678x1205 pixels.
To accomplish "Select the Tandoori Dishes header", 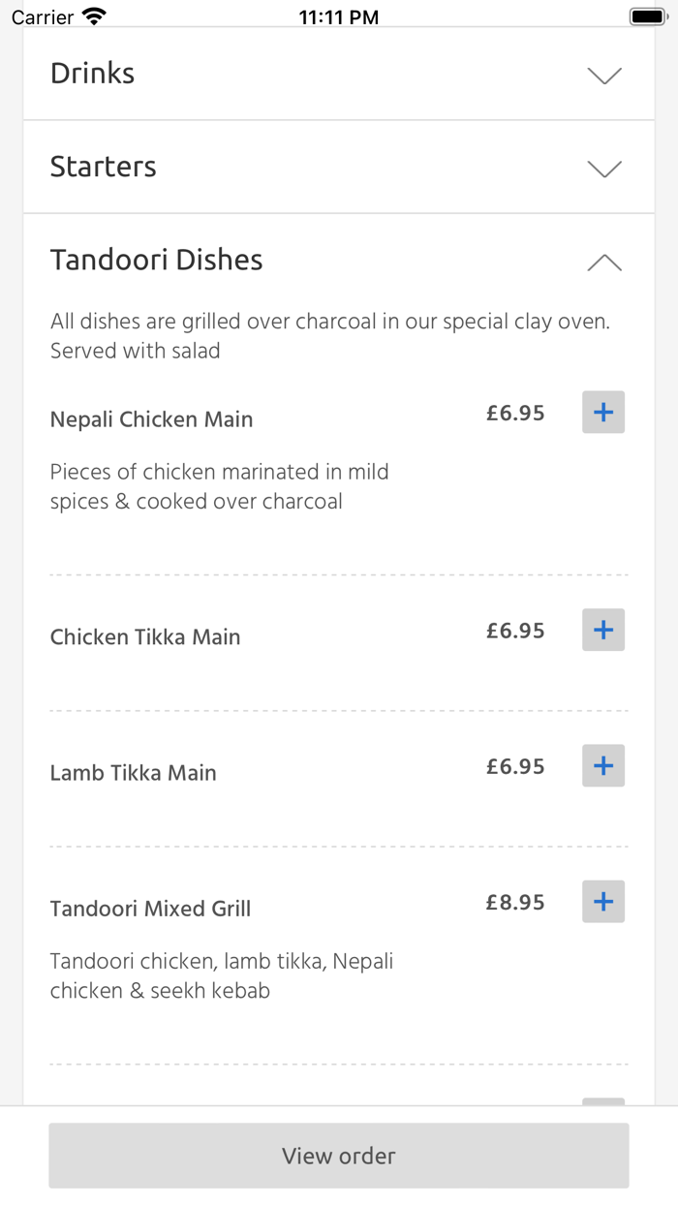I will pos(156,260).
